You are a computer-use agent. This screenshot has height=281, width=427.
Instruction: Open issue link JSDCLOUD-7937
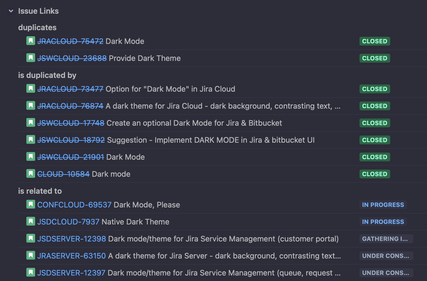[x=68, y=222]
